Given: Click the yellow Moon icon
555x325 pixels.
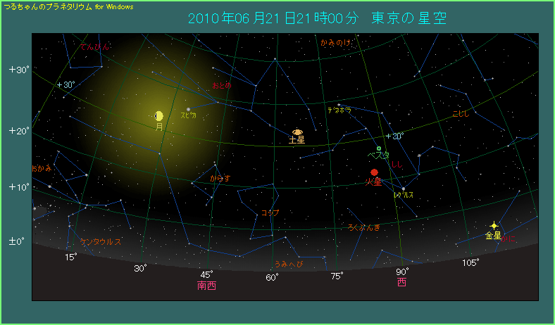Looking at the screenshot, I should click(x=159, y=115).
